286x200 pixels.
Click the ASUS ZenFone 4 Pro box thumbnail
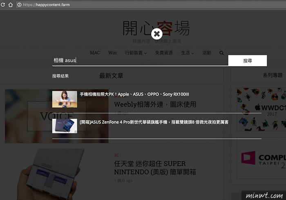(65, 126)
